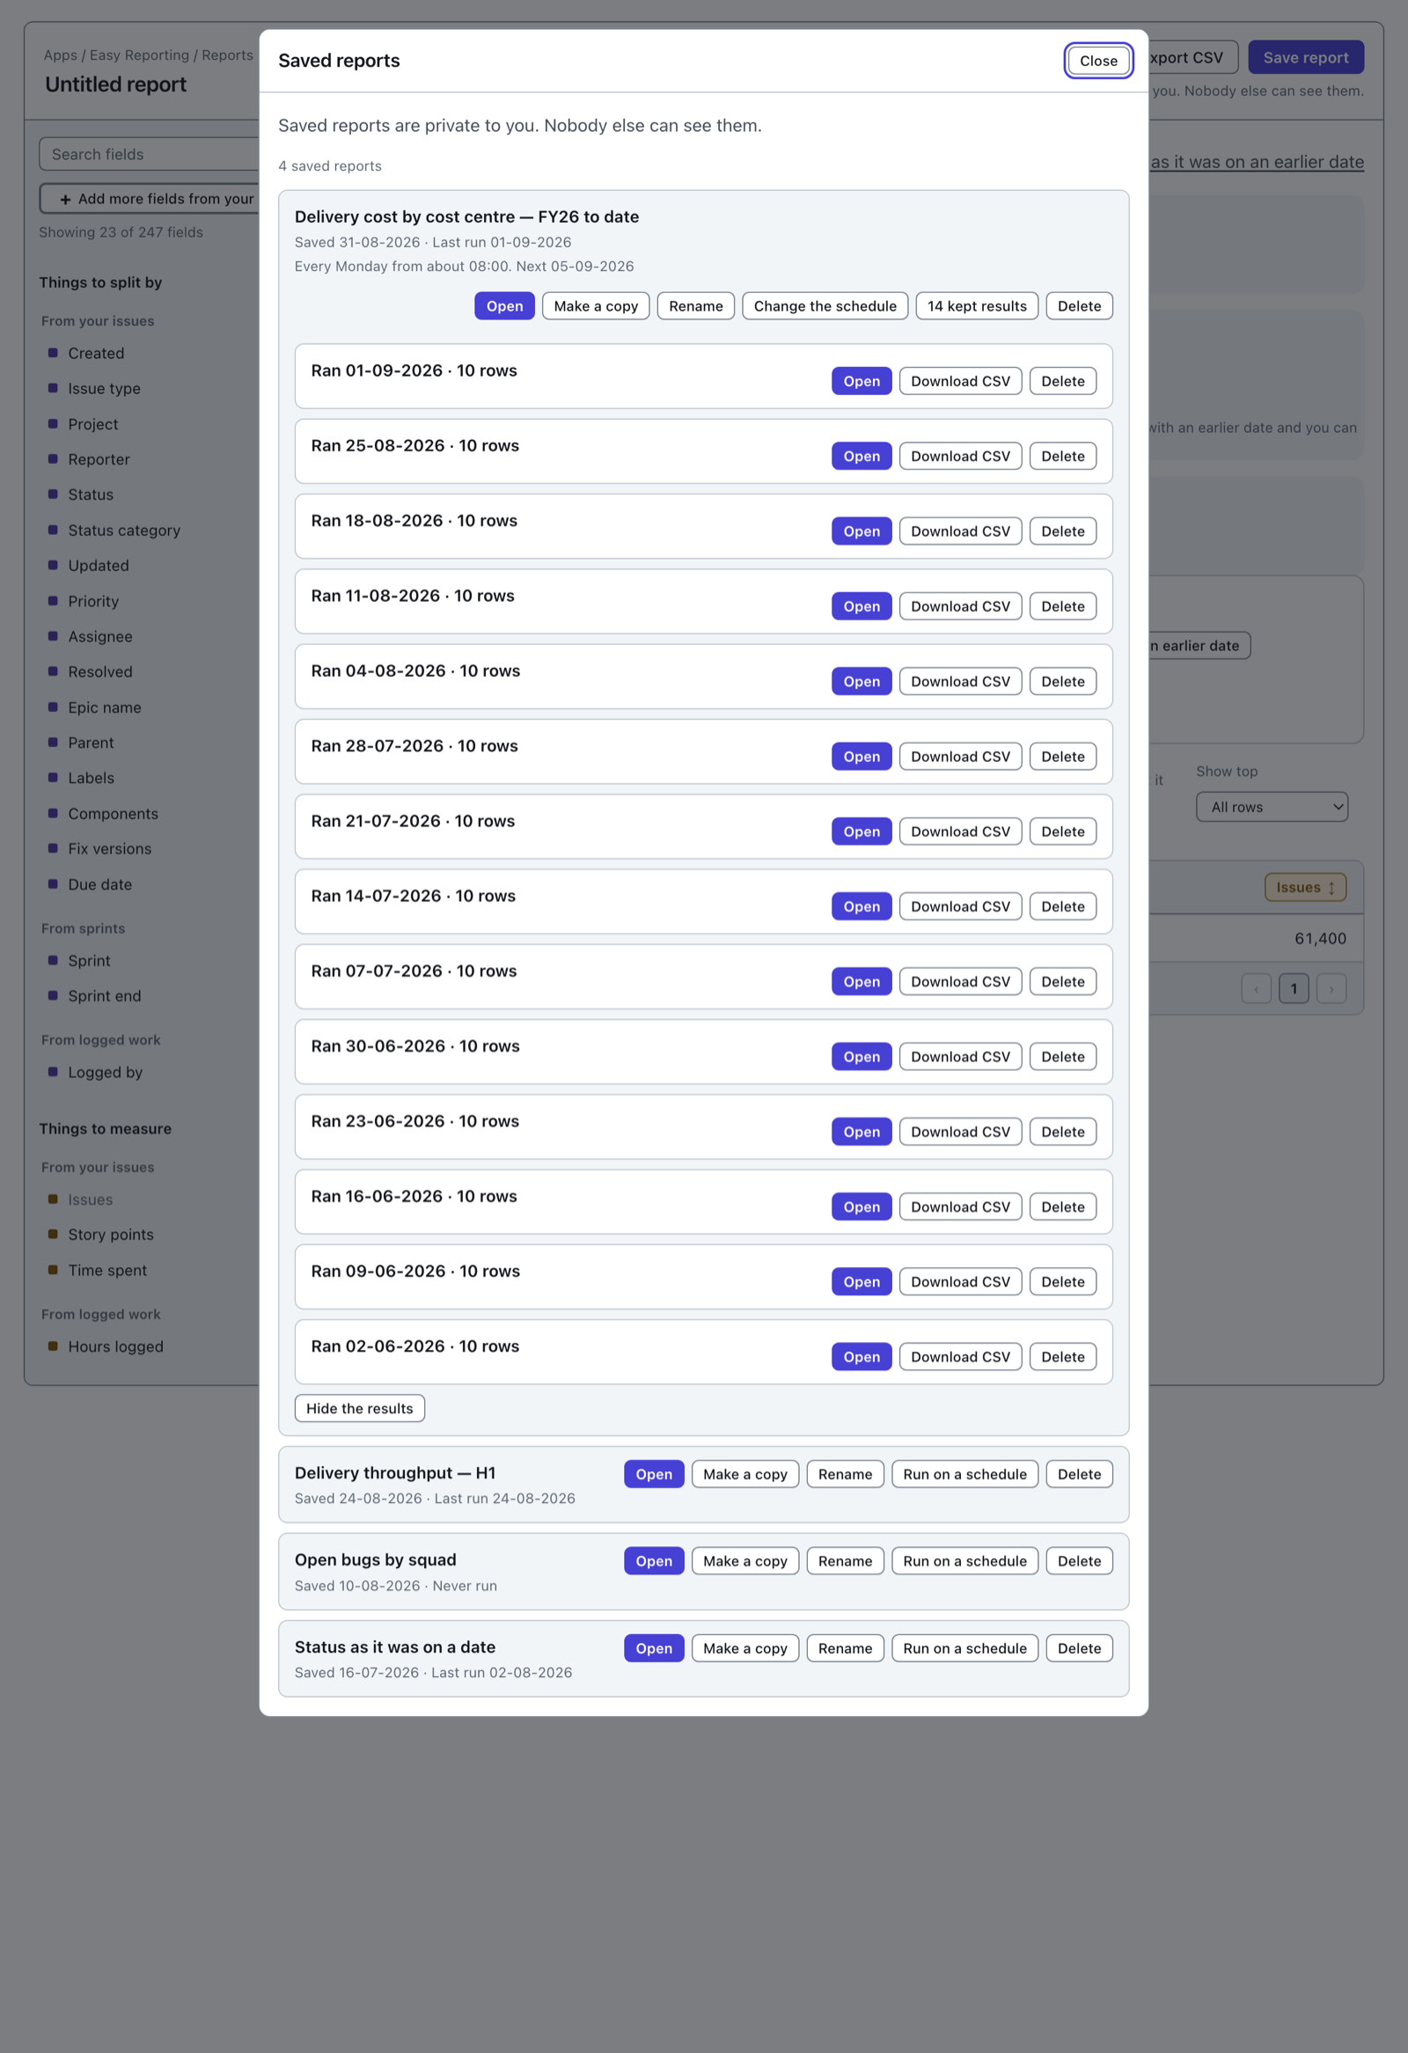Delete the Open bugs by squad report
Image resolution: width=1408 pixels, height=2053 pixels.
[x=1079, y=1561]
